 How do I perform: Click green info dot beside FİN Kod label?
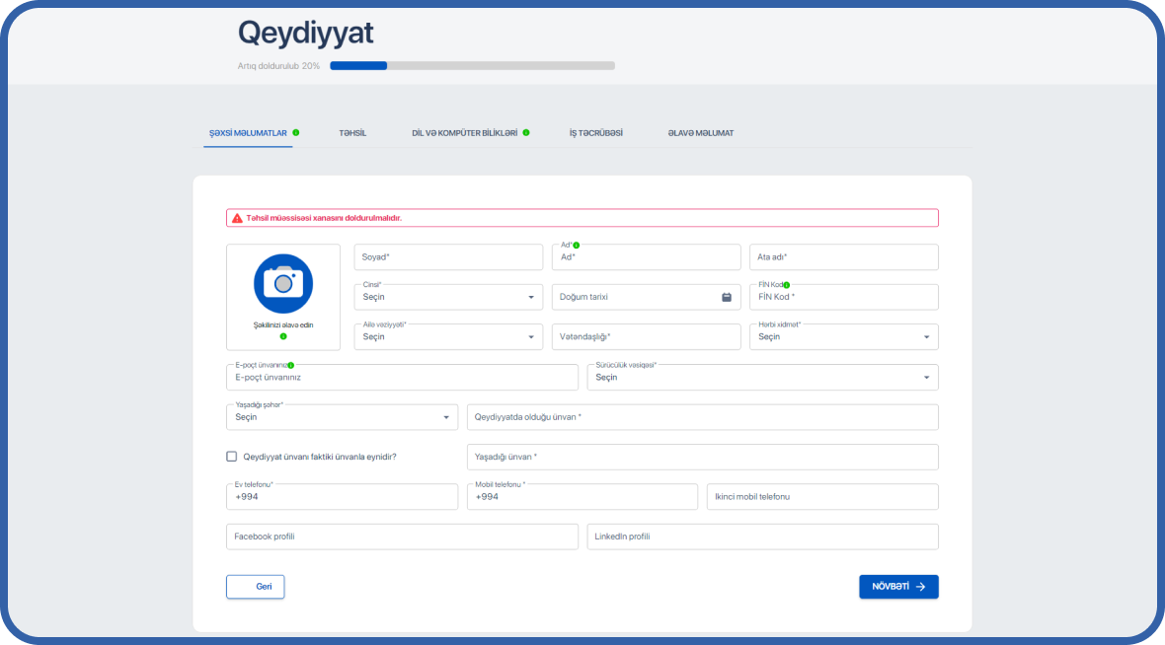click(787, 284)
